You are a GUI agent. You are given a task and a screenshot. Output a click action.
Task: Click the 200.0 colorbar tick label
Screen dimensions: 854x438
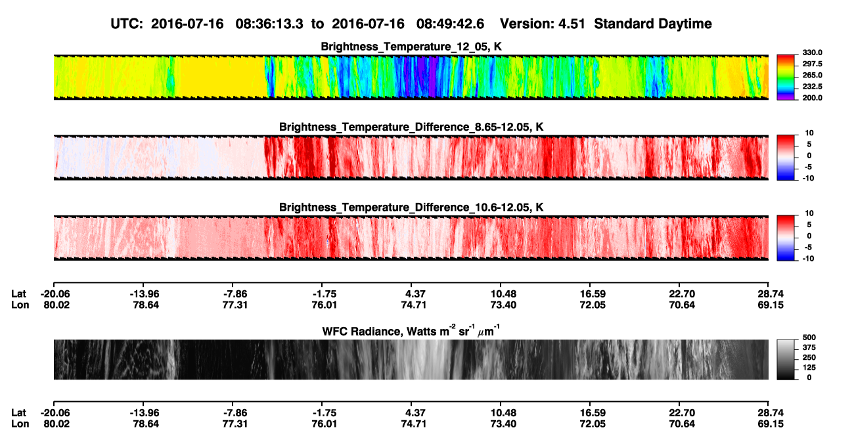coord(812,98)
